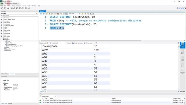
Task: Toggle the auto-commit mode button
Action: (67, 14)
